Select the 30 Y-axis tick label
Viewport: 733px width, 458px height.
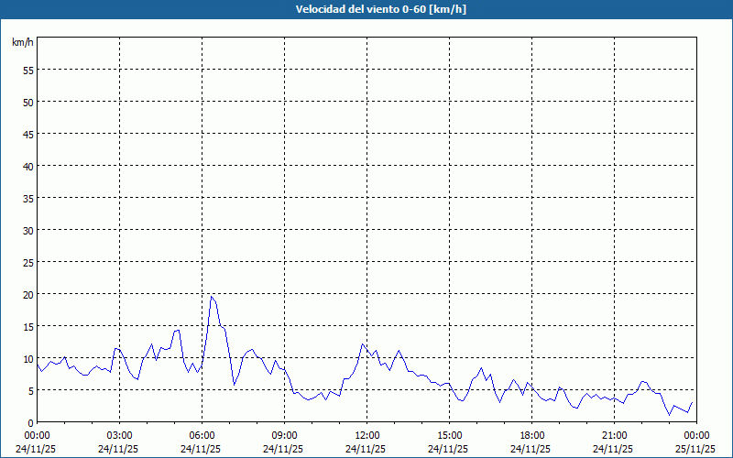tap(27, 230)
